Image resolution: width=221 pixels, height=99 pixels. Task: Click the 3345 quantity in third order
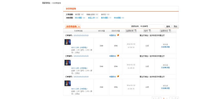[102, 87]
